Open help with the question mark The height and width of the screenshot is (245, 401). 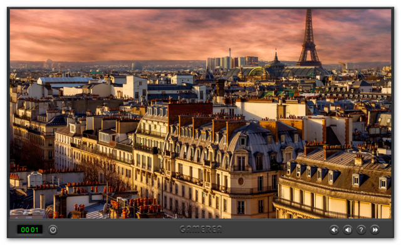tap(361, 230)
